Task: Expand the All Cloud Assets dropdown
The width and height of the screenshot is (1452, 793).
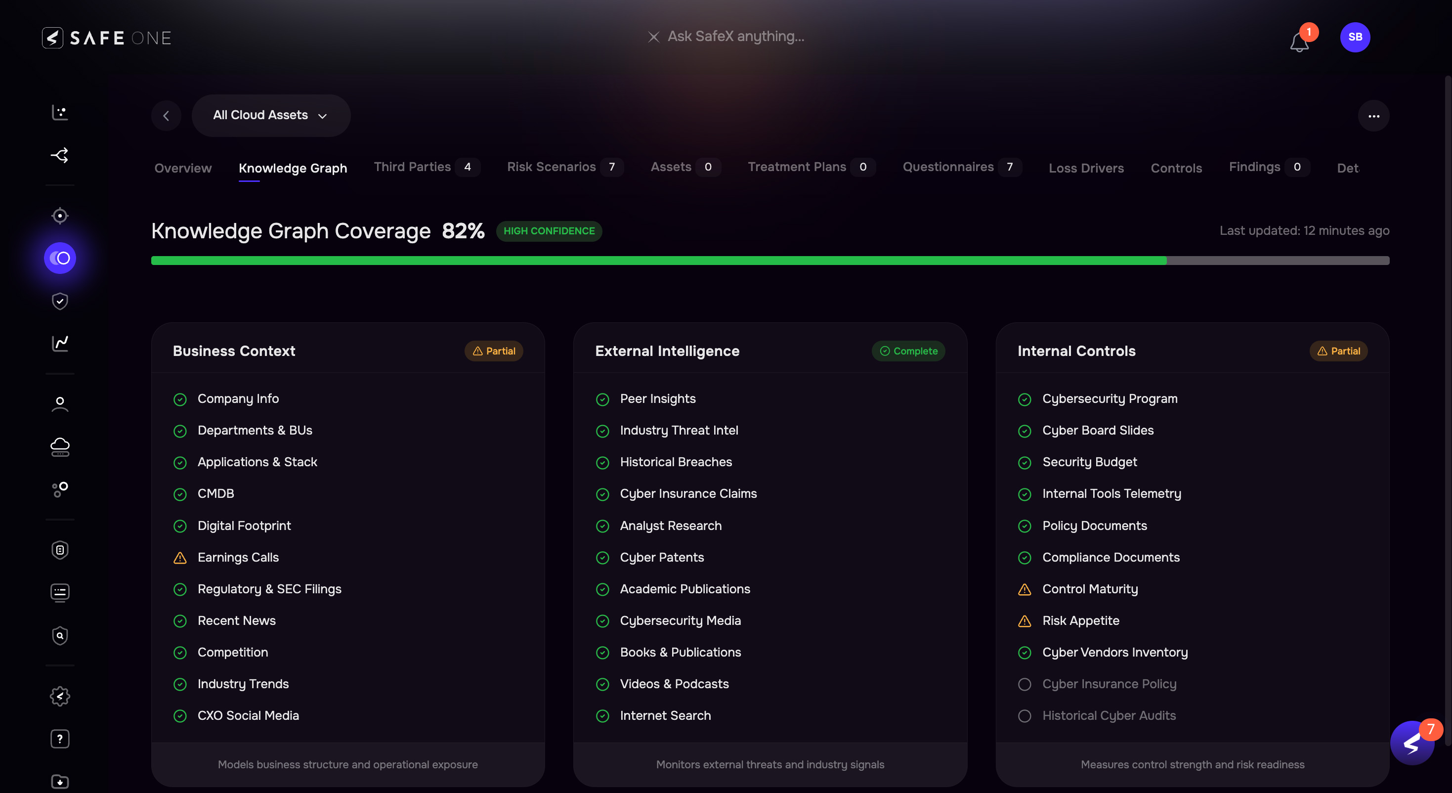Action: tap(270, 115)
